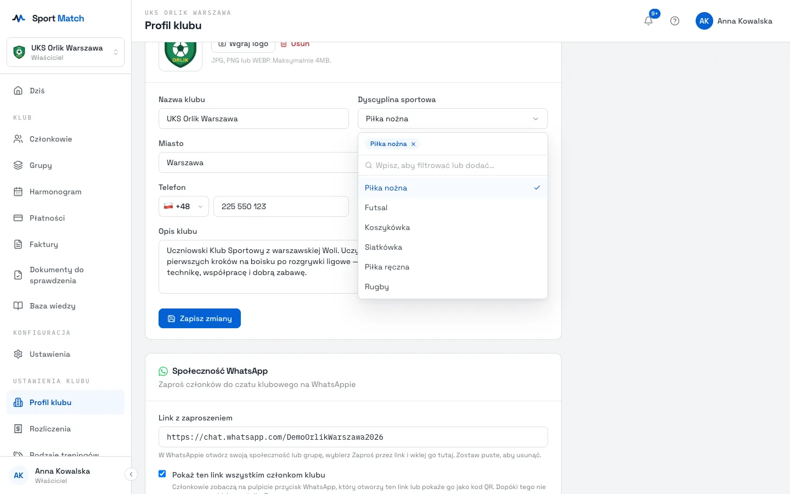Screen dimensions: 790x494
Task: Remove the Piłka nożna tag
Action: (414, 144)
